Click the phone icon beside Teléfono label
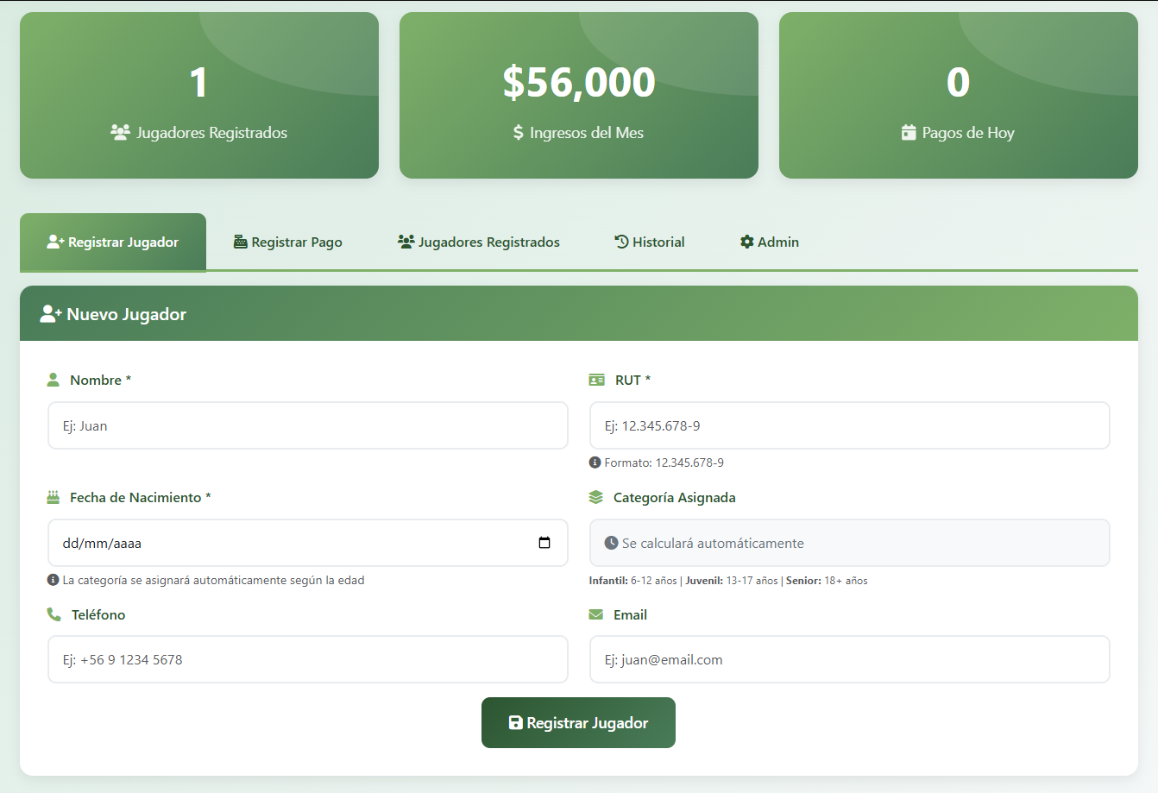 (53, 614)
